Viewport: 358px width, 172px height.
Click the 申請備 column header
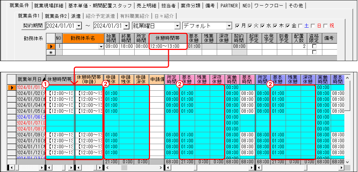[157, 79]
